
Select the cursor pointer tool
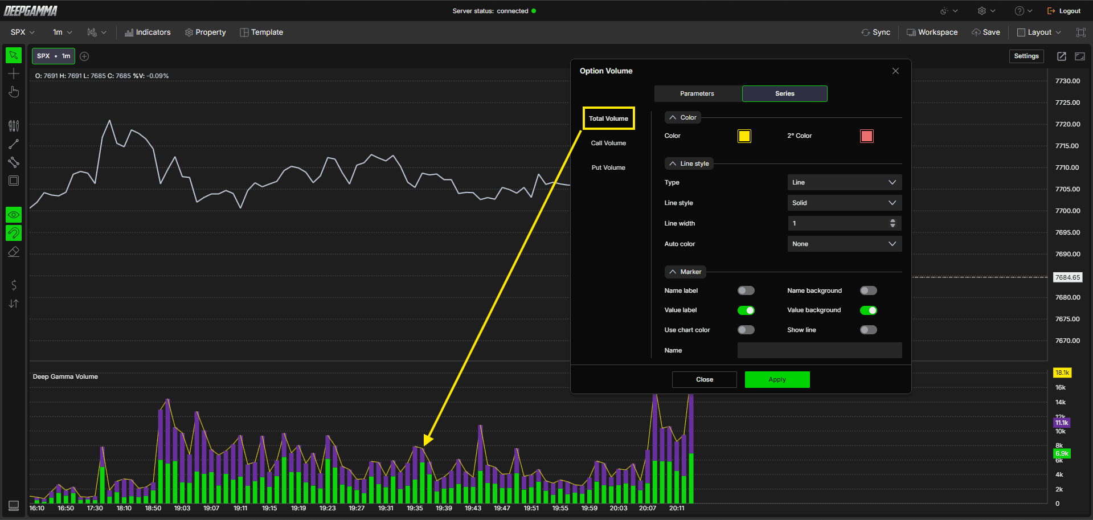[x=14, y=55]
